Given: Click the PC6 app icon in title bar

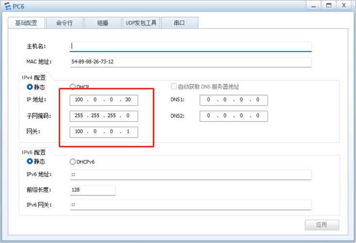Looking at the screenshot, I should pos(8,6).
